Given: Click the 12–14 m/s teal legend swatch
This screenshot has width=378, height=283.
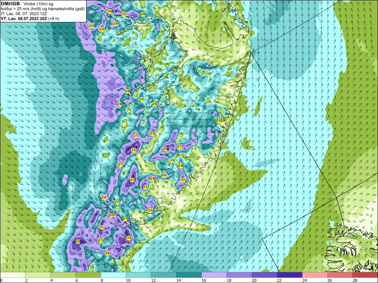Looking at the screenshot, I should coord(164,275).
